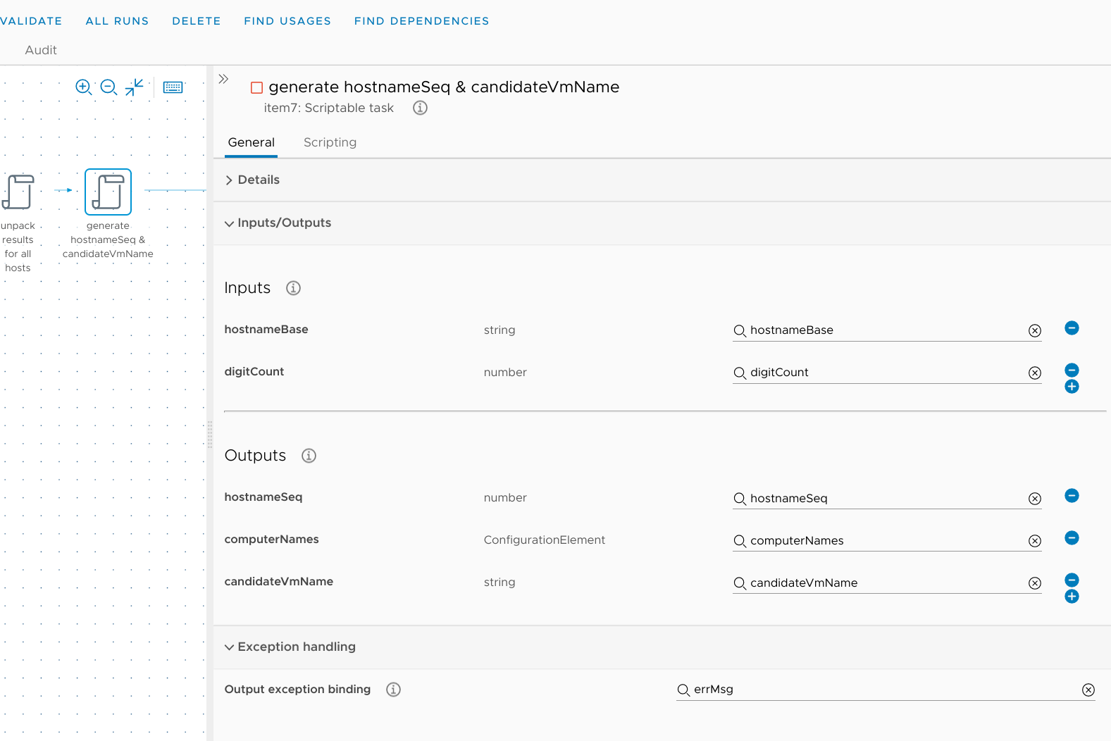Click ALL RUNS
Screen dimensions: 1111x741
coord(117,21)
